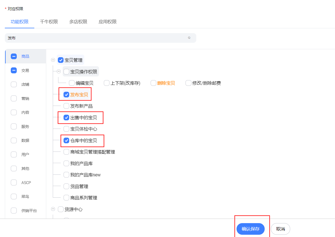Collapse the 货源中心 tree node
Screen dimensions: 335x237
[53, 209]
